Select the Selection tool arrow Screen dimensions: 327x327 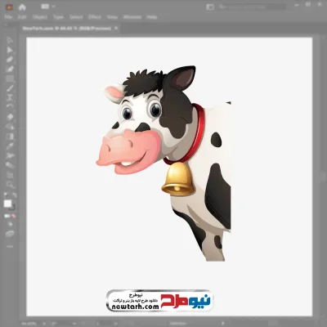pyautogui.click(x=10, y=40)
